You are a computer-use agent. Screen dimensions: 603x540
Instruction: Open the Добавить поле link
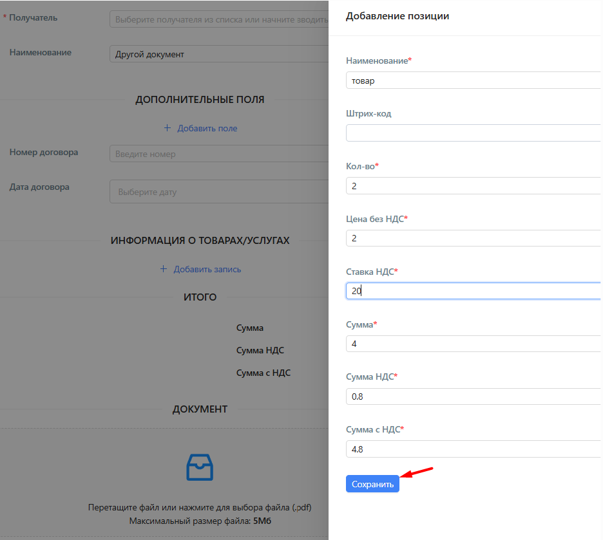(207, 128)
